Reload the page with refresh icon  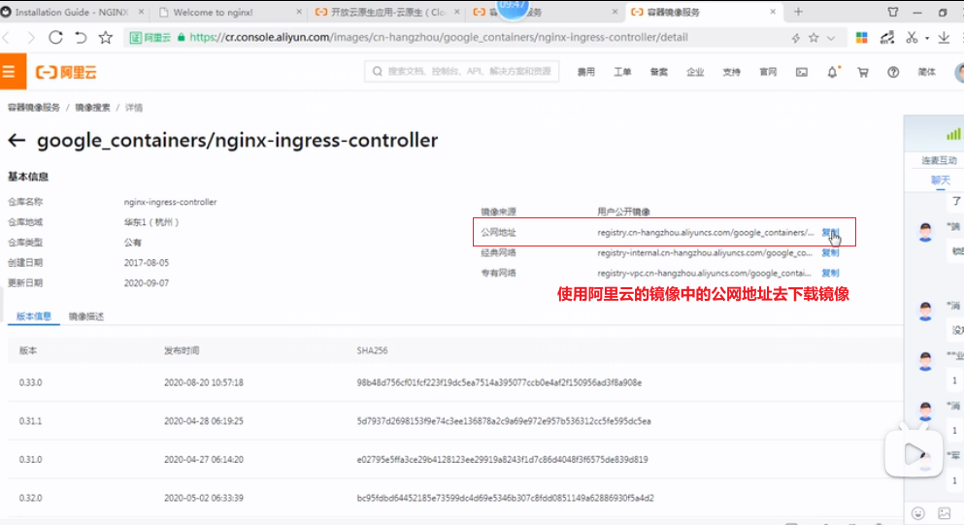(55, 38)
